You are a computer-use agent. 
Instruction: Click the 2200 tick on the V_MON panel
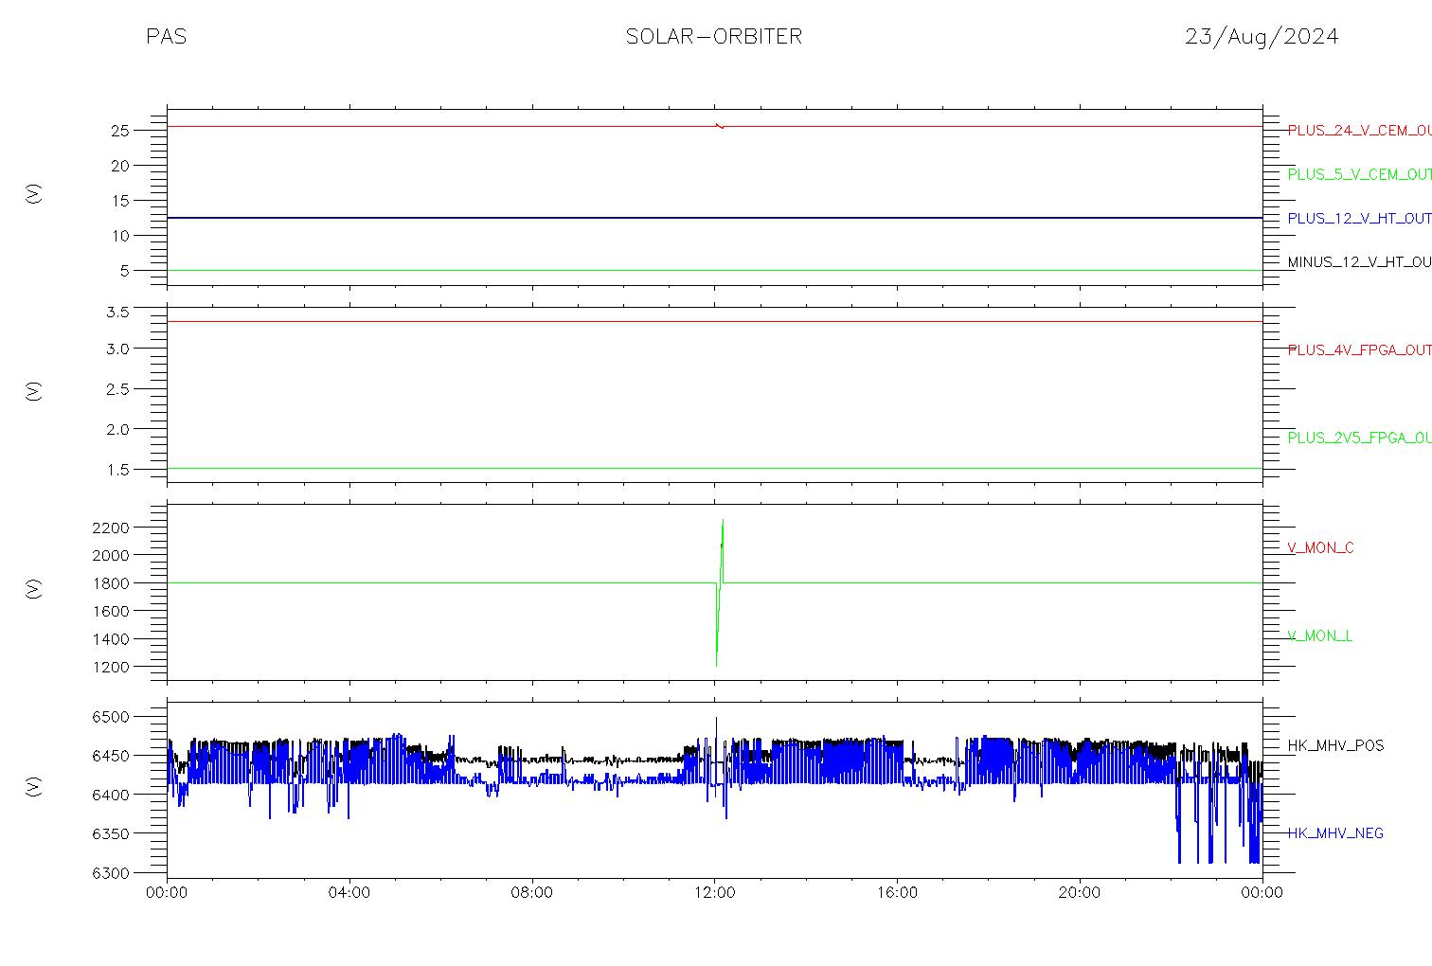(111, 527)
